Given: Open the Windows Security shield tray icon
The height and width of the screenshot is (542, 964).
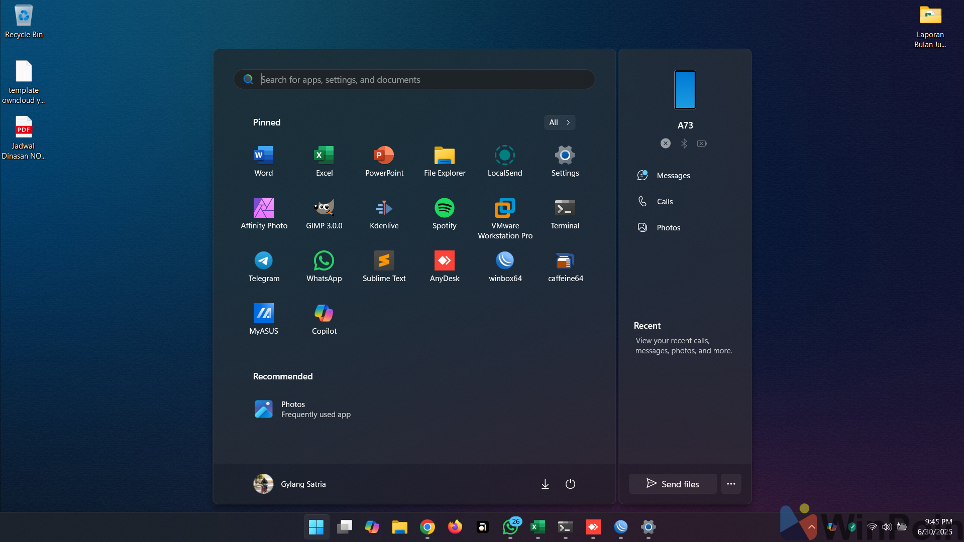Looking at the screenshot, I should [x=852, y=527].
